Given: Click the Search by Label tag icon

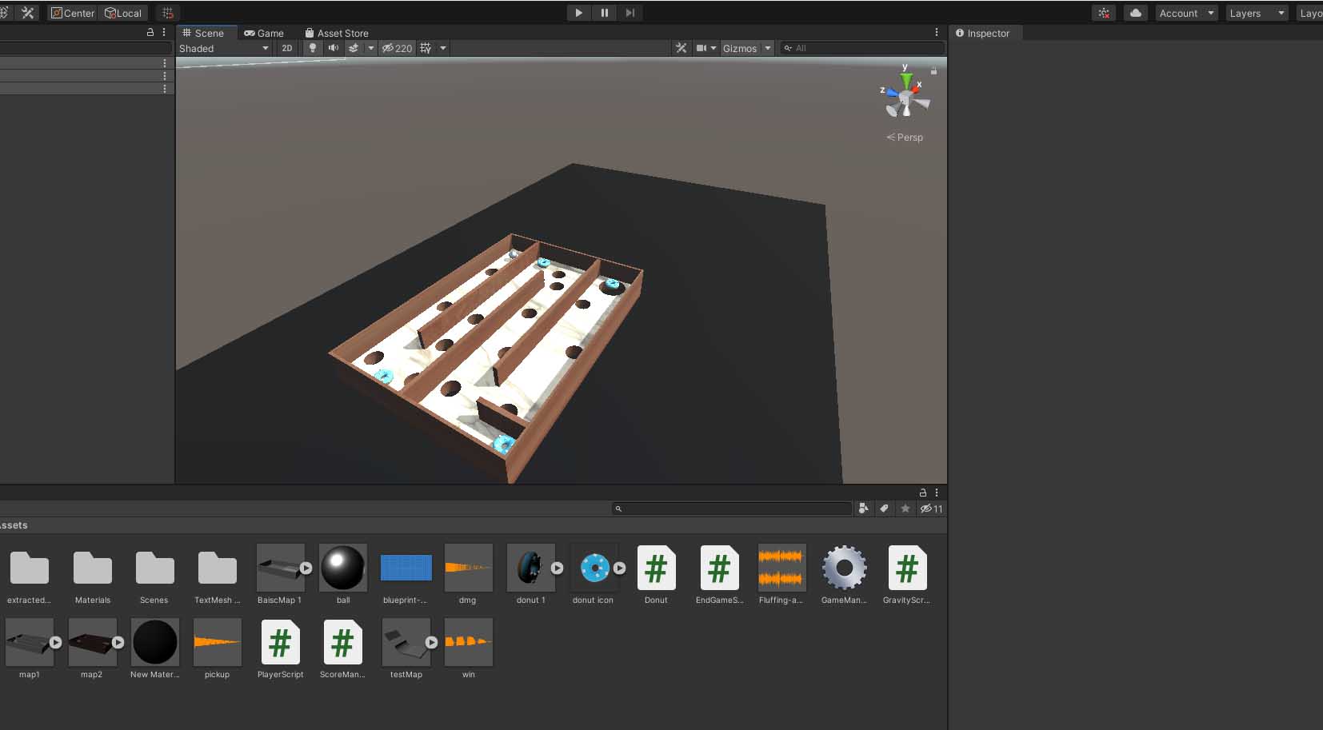Looking at the screenshot, I should tap(884, 509).
